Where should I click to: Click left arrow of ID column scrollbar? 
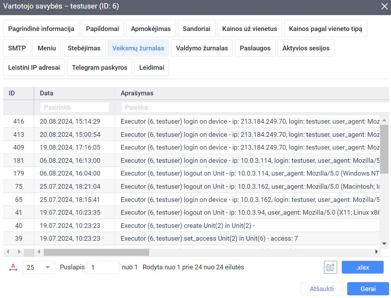pos(8,252)
